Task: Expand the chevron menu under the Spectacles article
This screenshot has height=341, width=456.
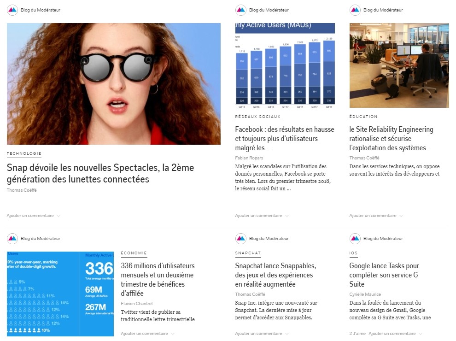Action: point(59,216)
